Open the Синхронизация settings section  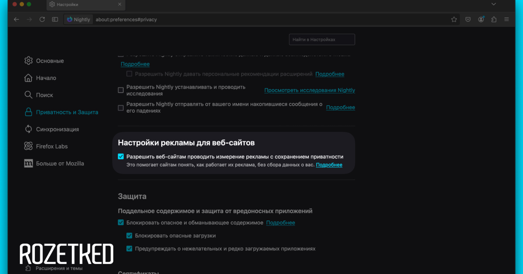point(57,129)
